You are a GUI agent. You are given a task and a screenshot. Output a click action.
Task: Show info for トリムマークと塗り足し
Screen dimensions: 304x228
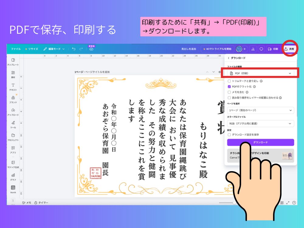(261, 81)
